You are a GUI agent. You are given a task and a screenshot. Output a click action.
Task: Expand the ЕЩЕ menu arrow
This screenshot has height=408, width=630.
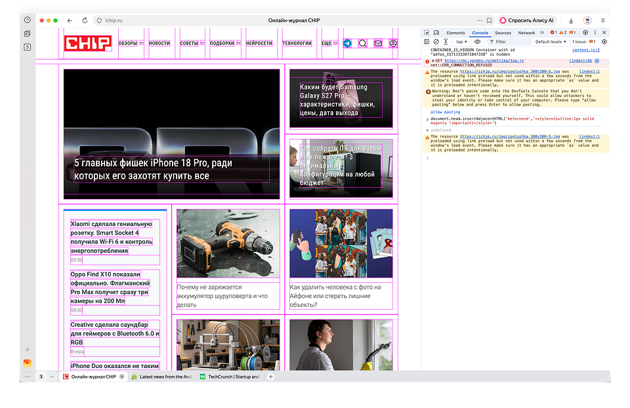click(x=336, y=43)
